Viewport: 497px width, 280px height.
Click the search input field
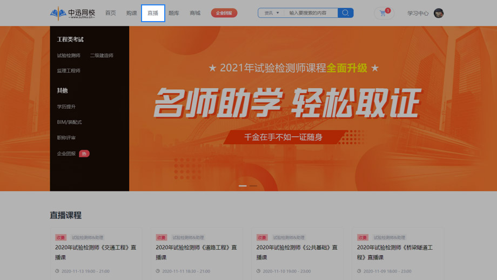pos(311,13)
